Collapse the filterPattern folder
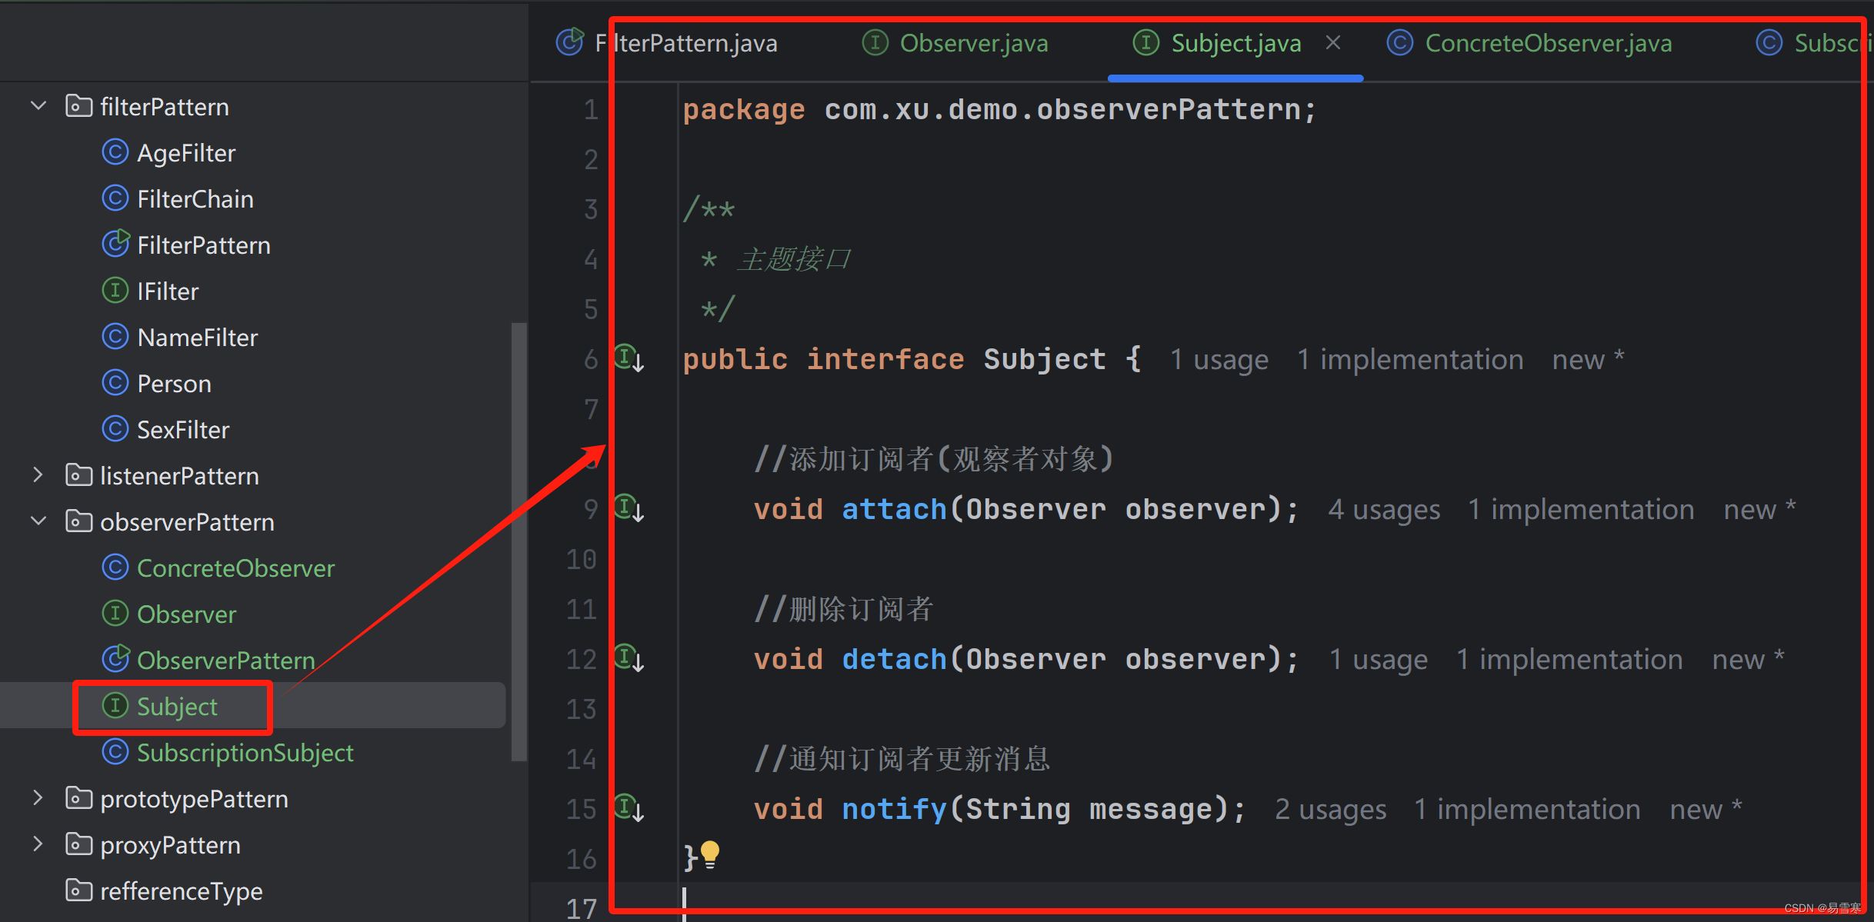 (x=38, y=106)
